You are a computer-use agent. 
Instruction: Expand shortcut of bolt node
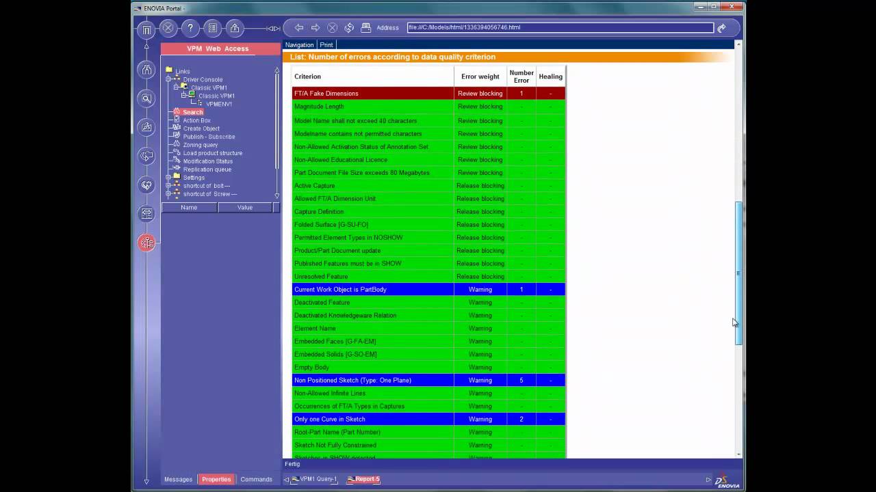[x=168, y=185]
